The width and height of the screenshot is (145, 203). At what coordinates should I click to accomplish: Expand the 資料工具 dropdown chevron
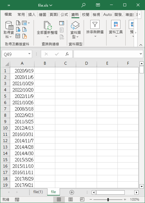116,36
